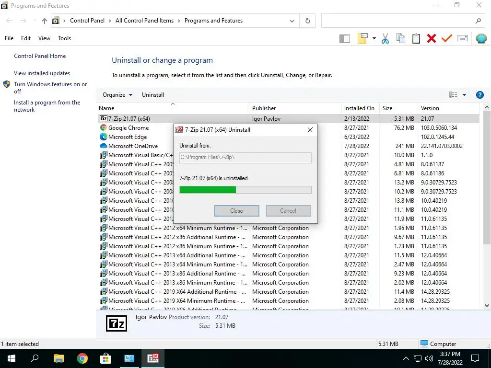Viewport: 491px width, 368px height.
Task: Click scroll up arrow of program list
Action: [x=487, y=107]
